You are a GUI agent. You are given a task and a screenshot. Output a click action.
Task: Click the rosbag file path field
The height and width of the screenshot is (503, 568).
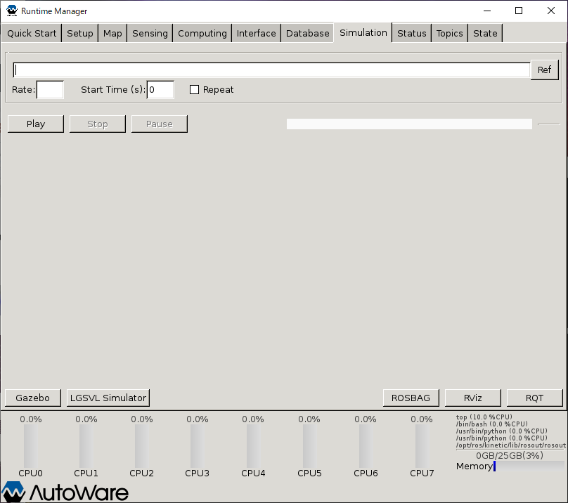coord(271,70)
